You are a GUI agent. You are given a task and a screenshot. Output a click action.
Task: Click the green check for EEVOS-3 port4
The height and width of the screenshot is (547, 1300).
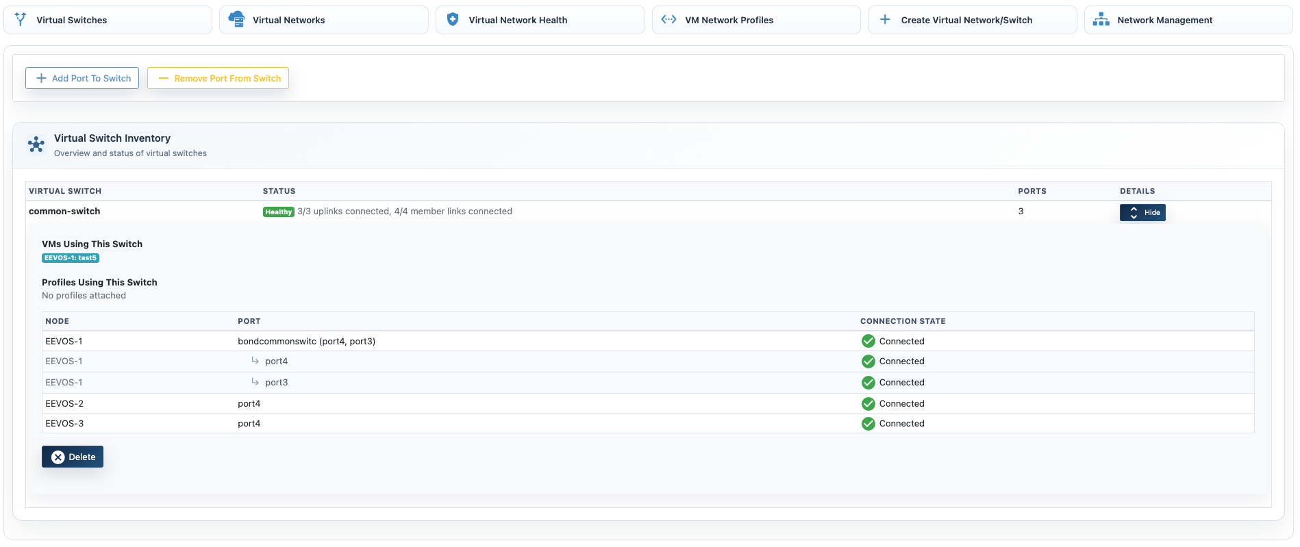[x=868, y=424]
